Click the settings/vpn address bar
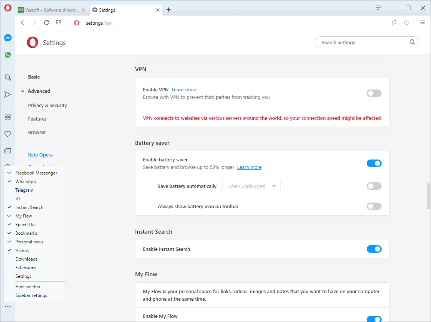This screenshot has height=322, width=431. coord(99,23)
